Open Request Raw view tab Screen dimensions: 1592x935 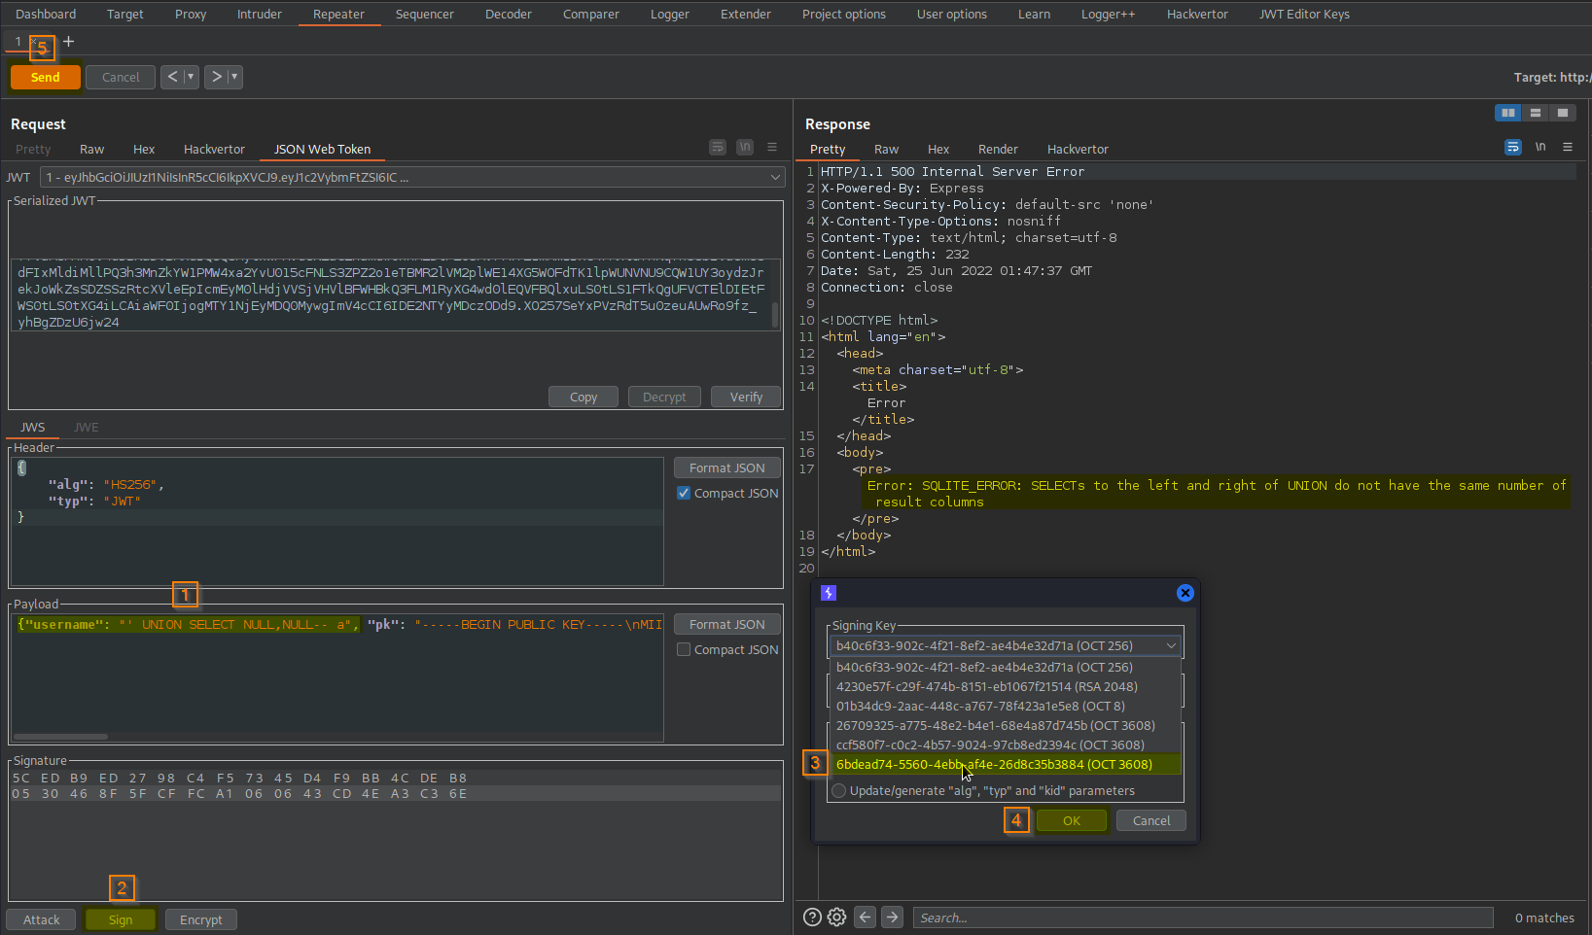click(92, 150)
